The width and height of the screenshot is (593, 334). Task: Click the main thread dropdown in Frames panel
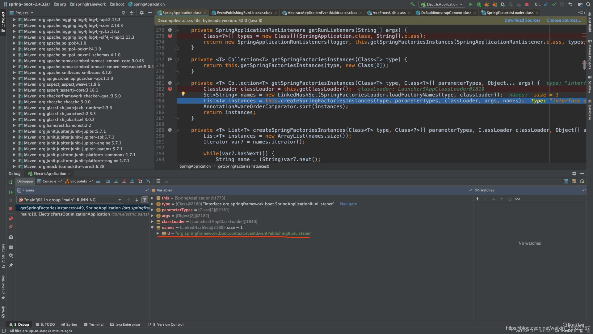point(69,199)
